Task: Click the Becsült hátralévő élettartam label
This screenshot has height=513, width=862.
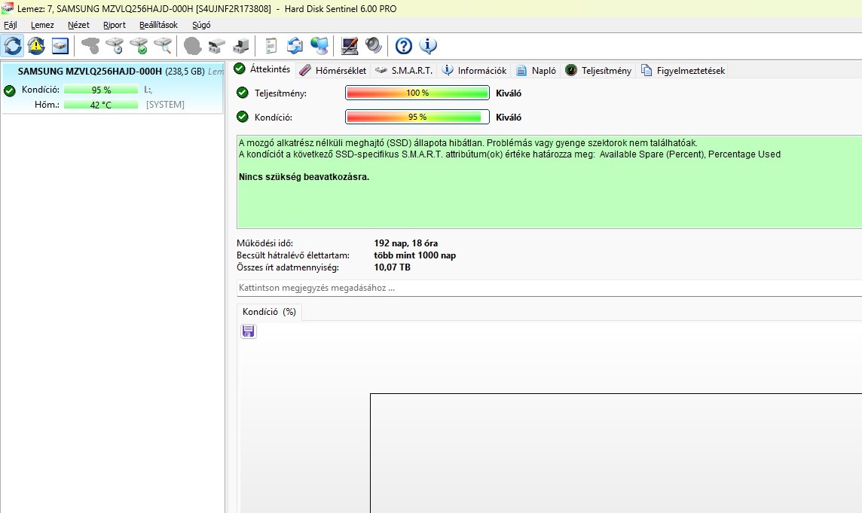Action: pyautogui.click(x=293, y=255)
